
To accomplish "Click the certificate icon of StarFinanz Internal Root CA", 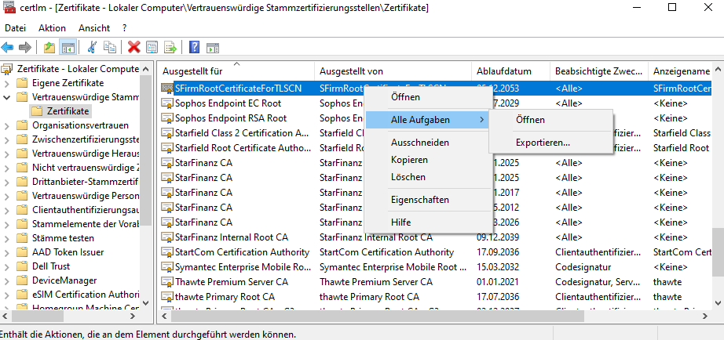I will tap(166, 237).
